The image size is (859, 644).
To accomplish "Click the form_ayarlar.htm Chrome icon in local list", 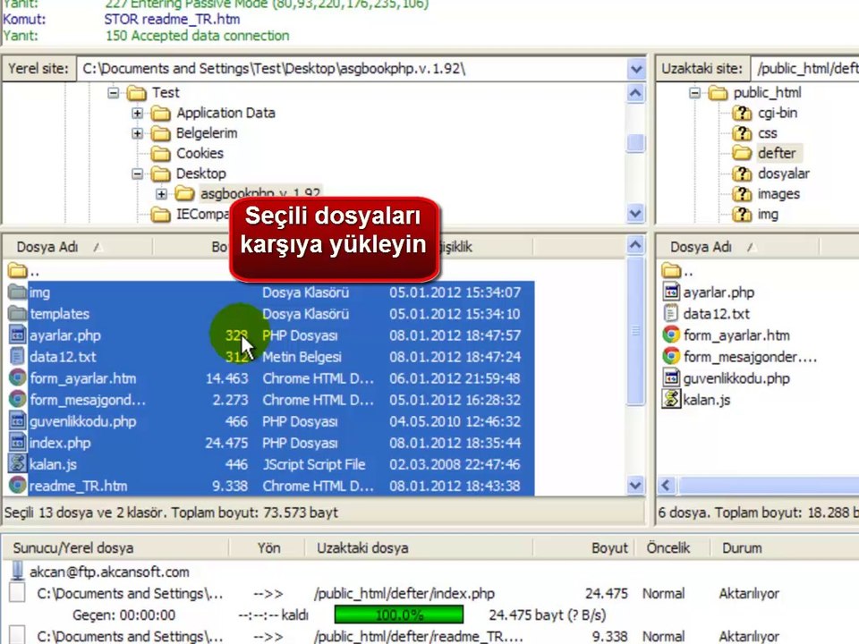I will 18,377.
